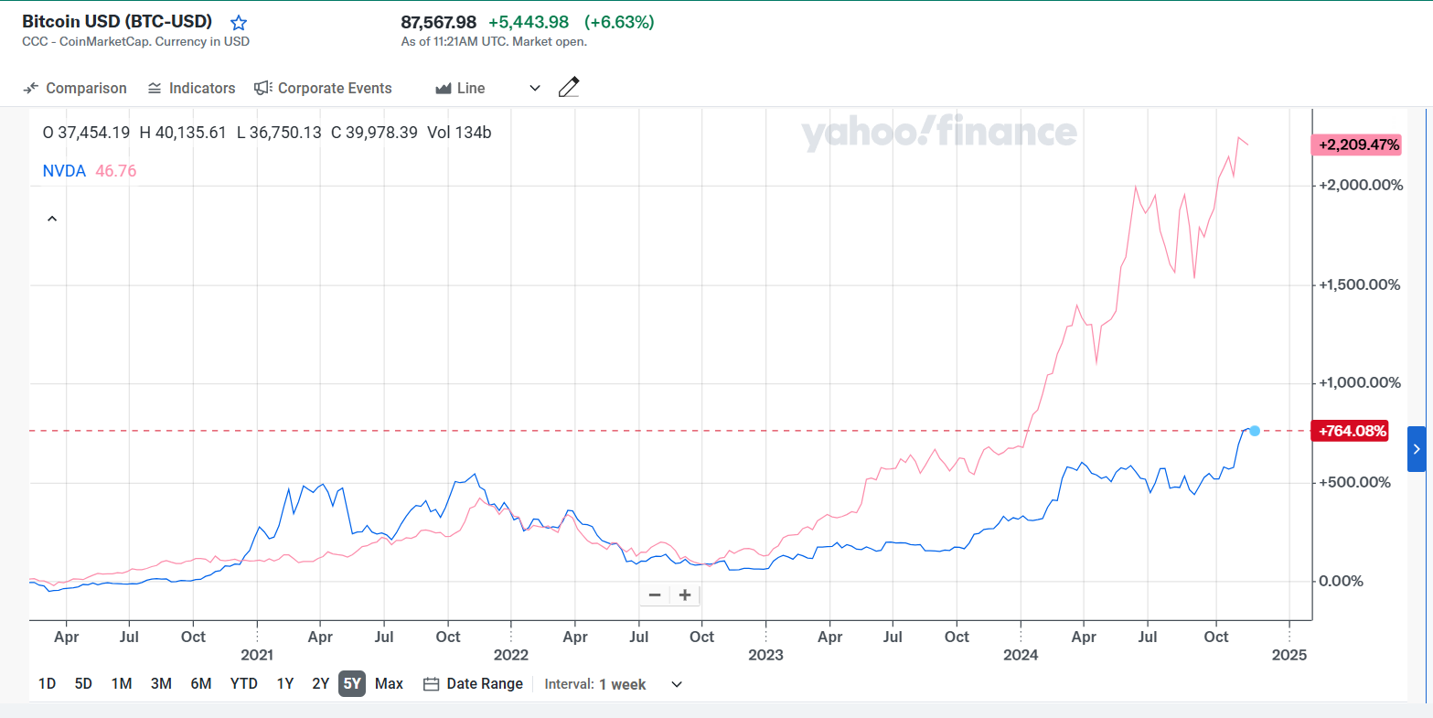Select the 1Y time range
The image size is (1433, 718).
[x=285, y=683]
